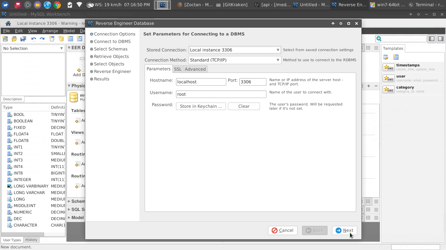Viewport: 446px width, 250px height.
Task: Toggle the left sidebar visibility
Action: coord(432,39)
